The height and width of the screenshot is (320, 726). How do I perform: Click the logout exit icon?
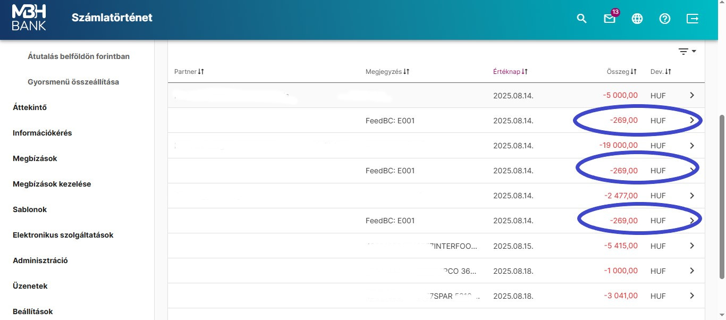click(693, 19)
